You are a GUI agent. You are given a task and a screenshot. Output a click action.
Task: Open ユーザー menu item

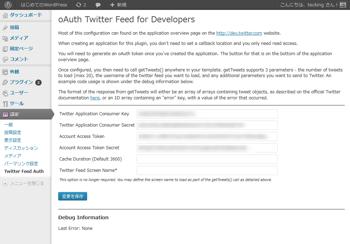[x=19, y=93]
